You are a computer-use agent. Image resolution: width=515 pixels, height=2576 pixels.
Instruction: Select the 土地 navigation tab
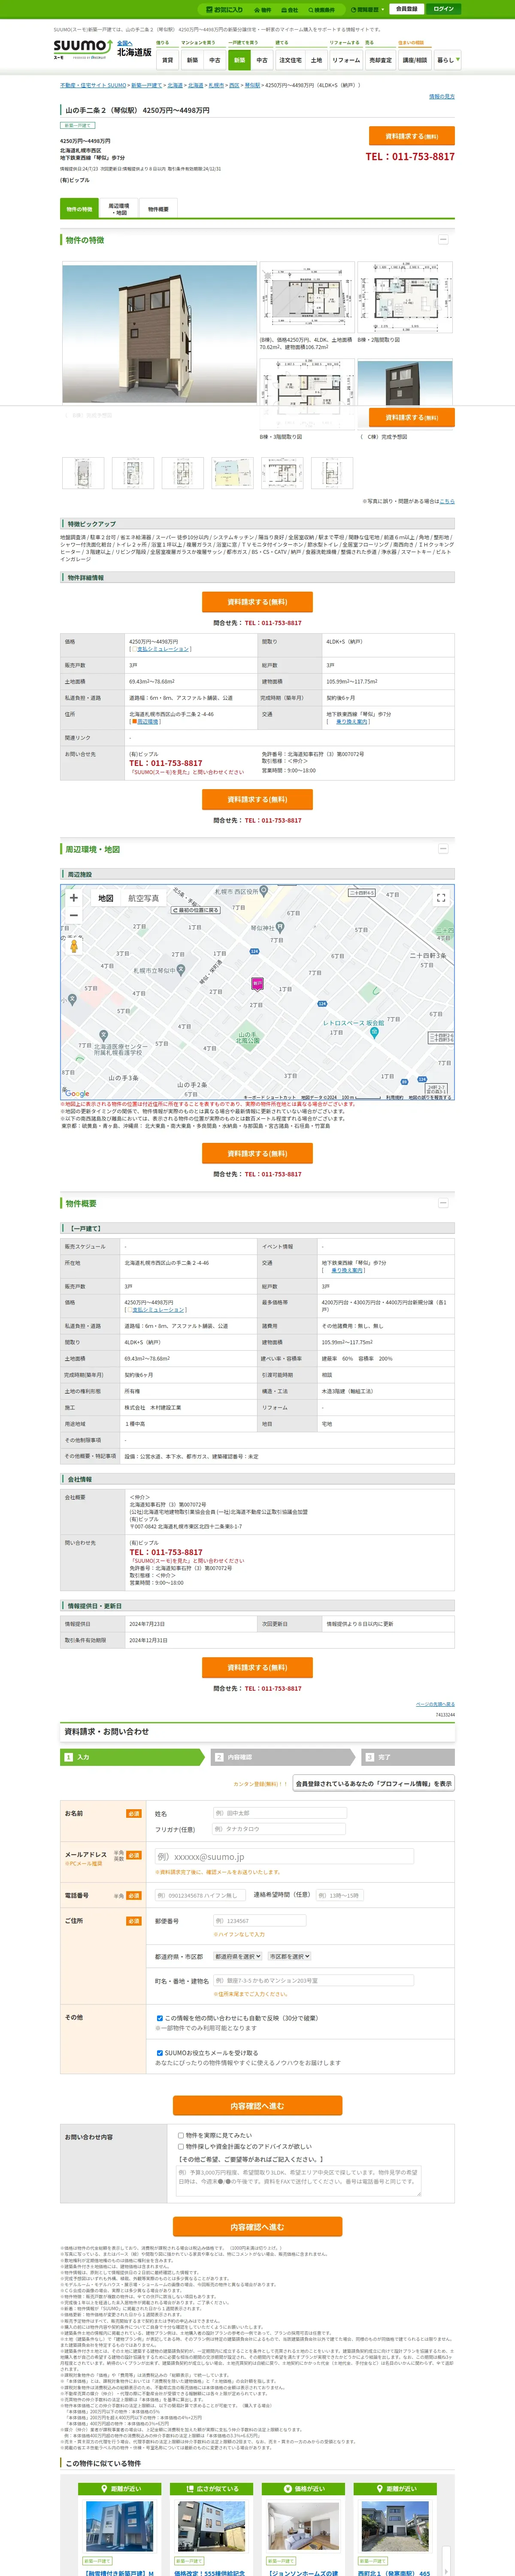(316, 60)
